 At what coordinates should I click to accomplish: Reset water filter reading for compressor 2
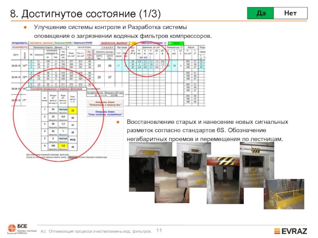pos(63,120)
